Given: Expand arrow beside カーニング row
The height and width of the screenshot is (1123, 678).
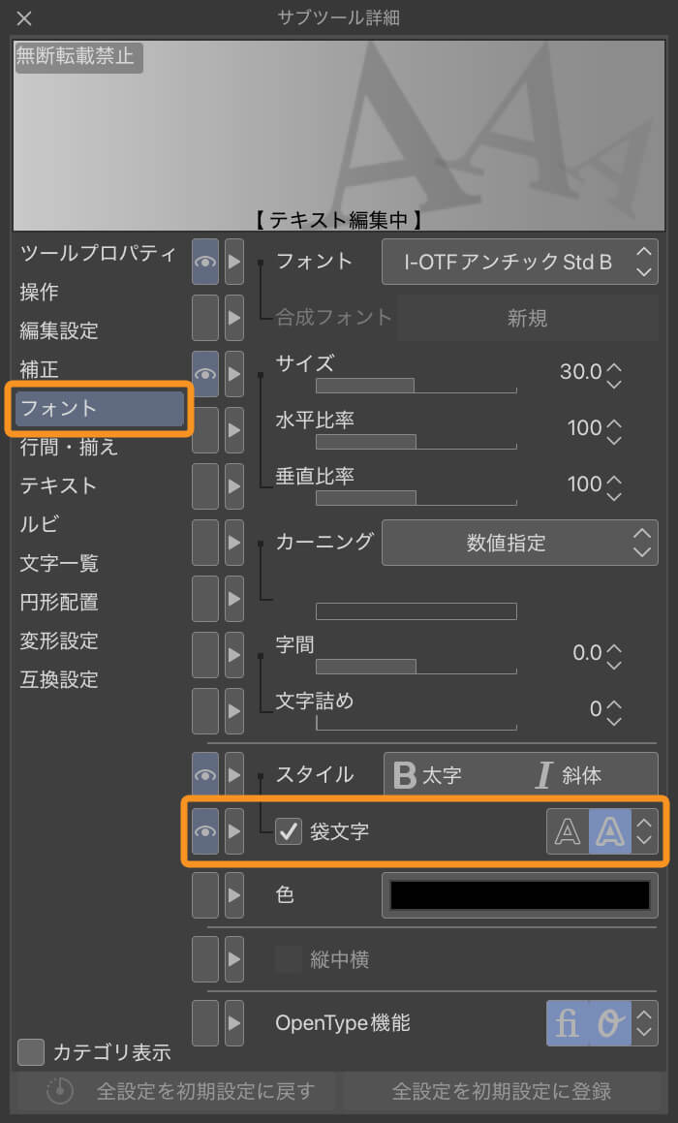Looking at the screenshot, I should coord(234,543).
